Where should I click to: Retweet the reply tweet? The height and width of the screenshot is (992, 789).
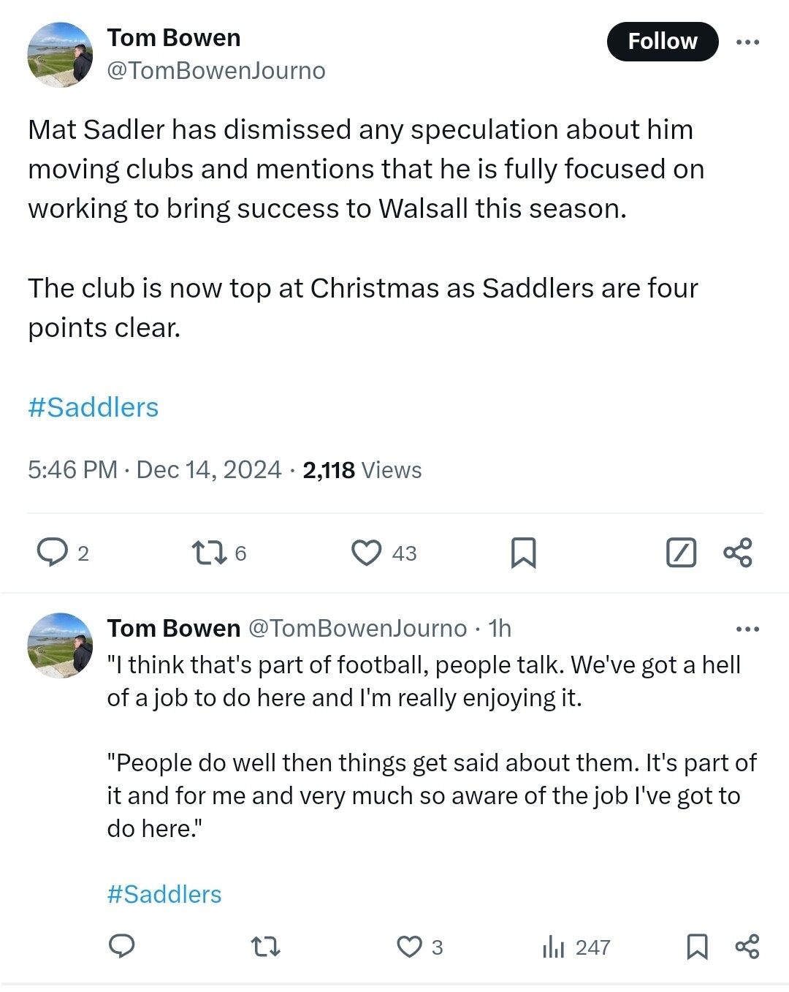coord(265,947)
